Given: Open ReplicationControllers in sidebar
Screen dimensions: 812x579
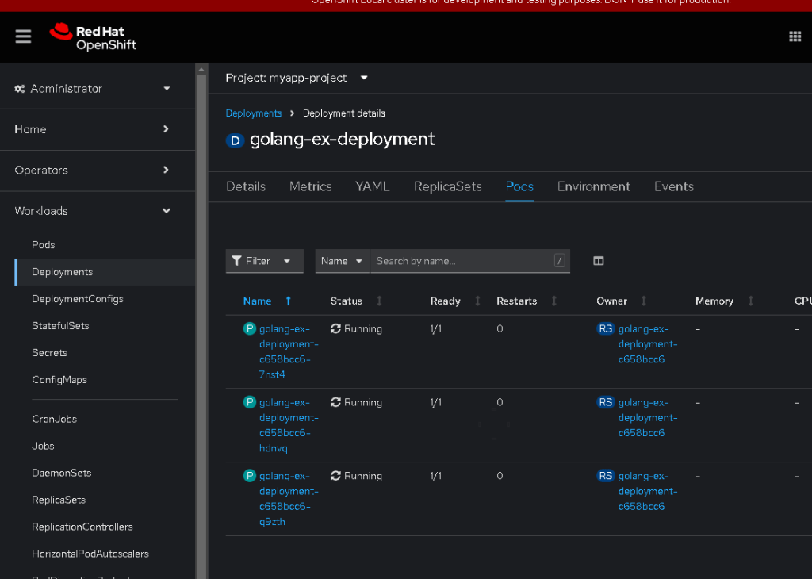Looking at the screenshot, I should click(x=82, y=527).
